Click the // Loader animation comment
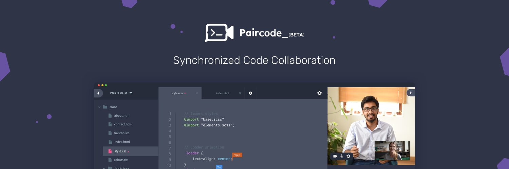 [x=204, y=147]
